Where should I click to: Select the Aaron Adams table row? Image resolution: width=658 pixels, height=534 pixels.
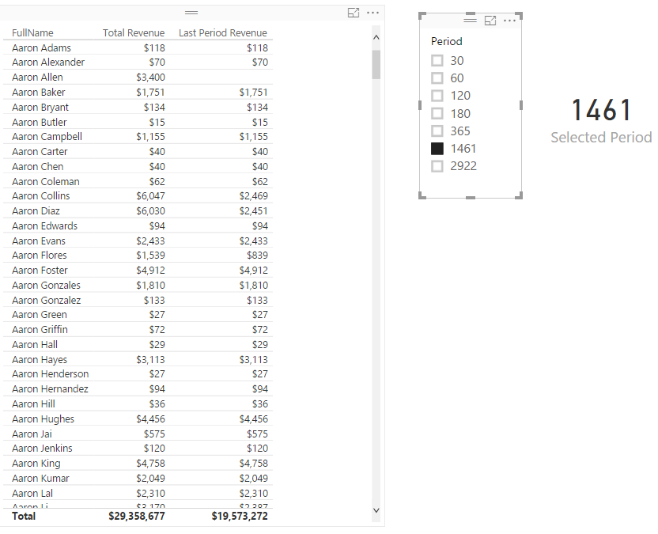click(119, 47)
